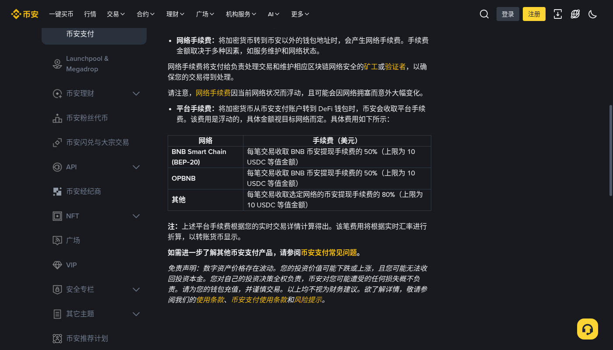Click the 其它主题 document icon

coord(57,314)
